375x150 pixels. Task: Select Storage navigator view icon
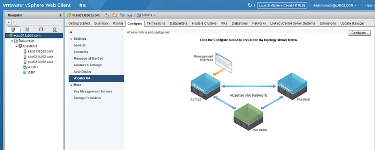tap(41, 29)
